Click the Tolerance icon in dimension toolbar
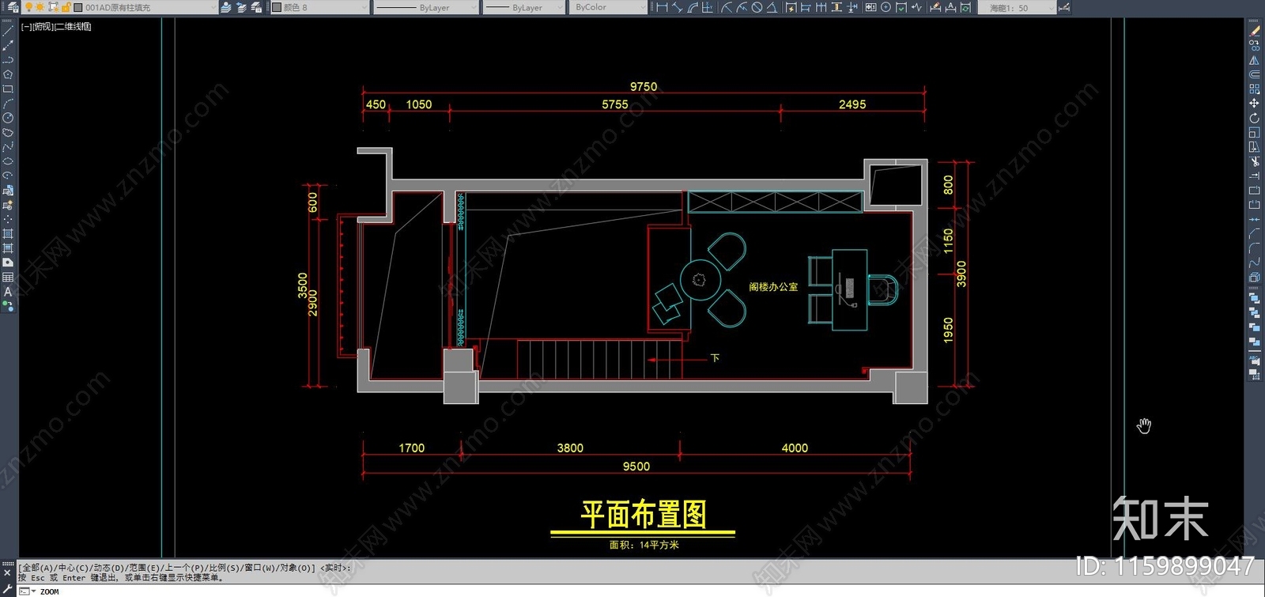 pyautogui.click(x=870, y=7)
